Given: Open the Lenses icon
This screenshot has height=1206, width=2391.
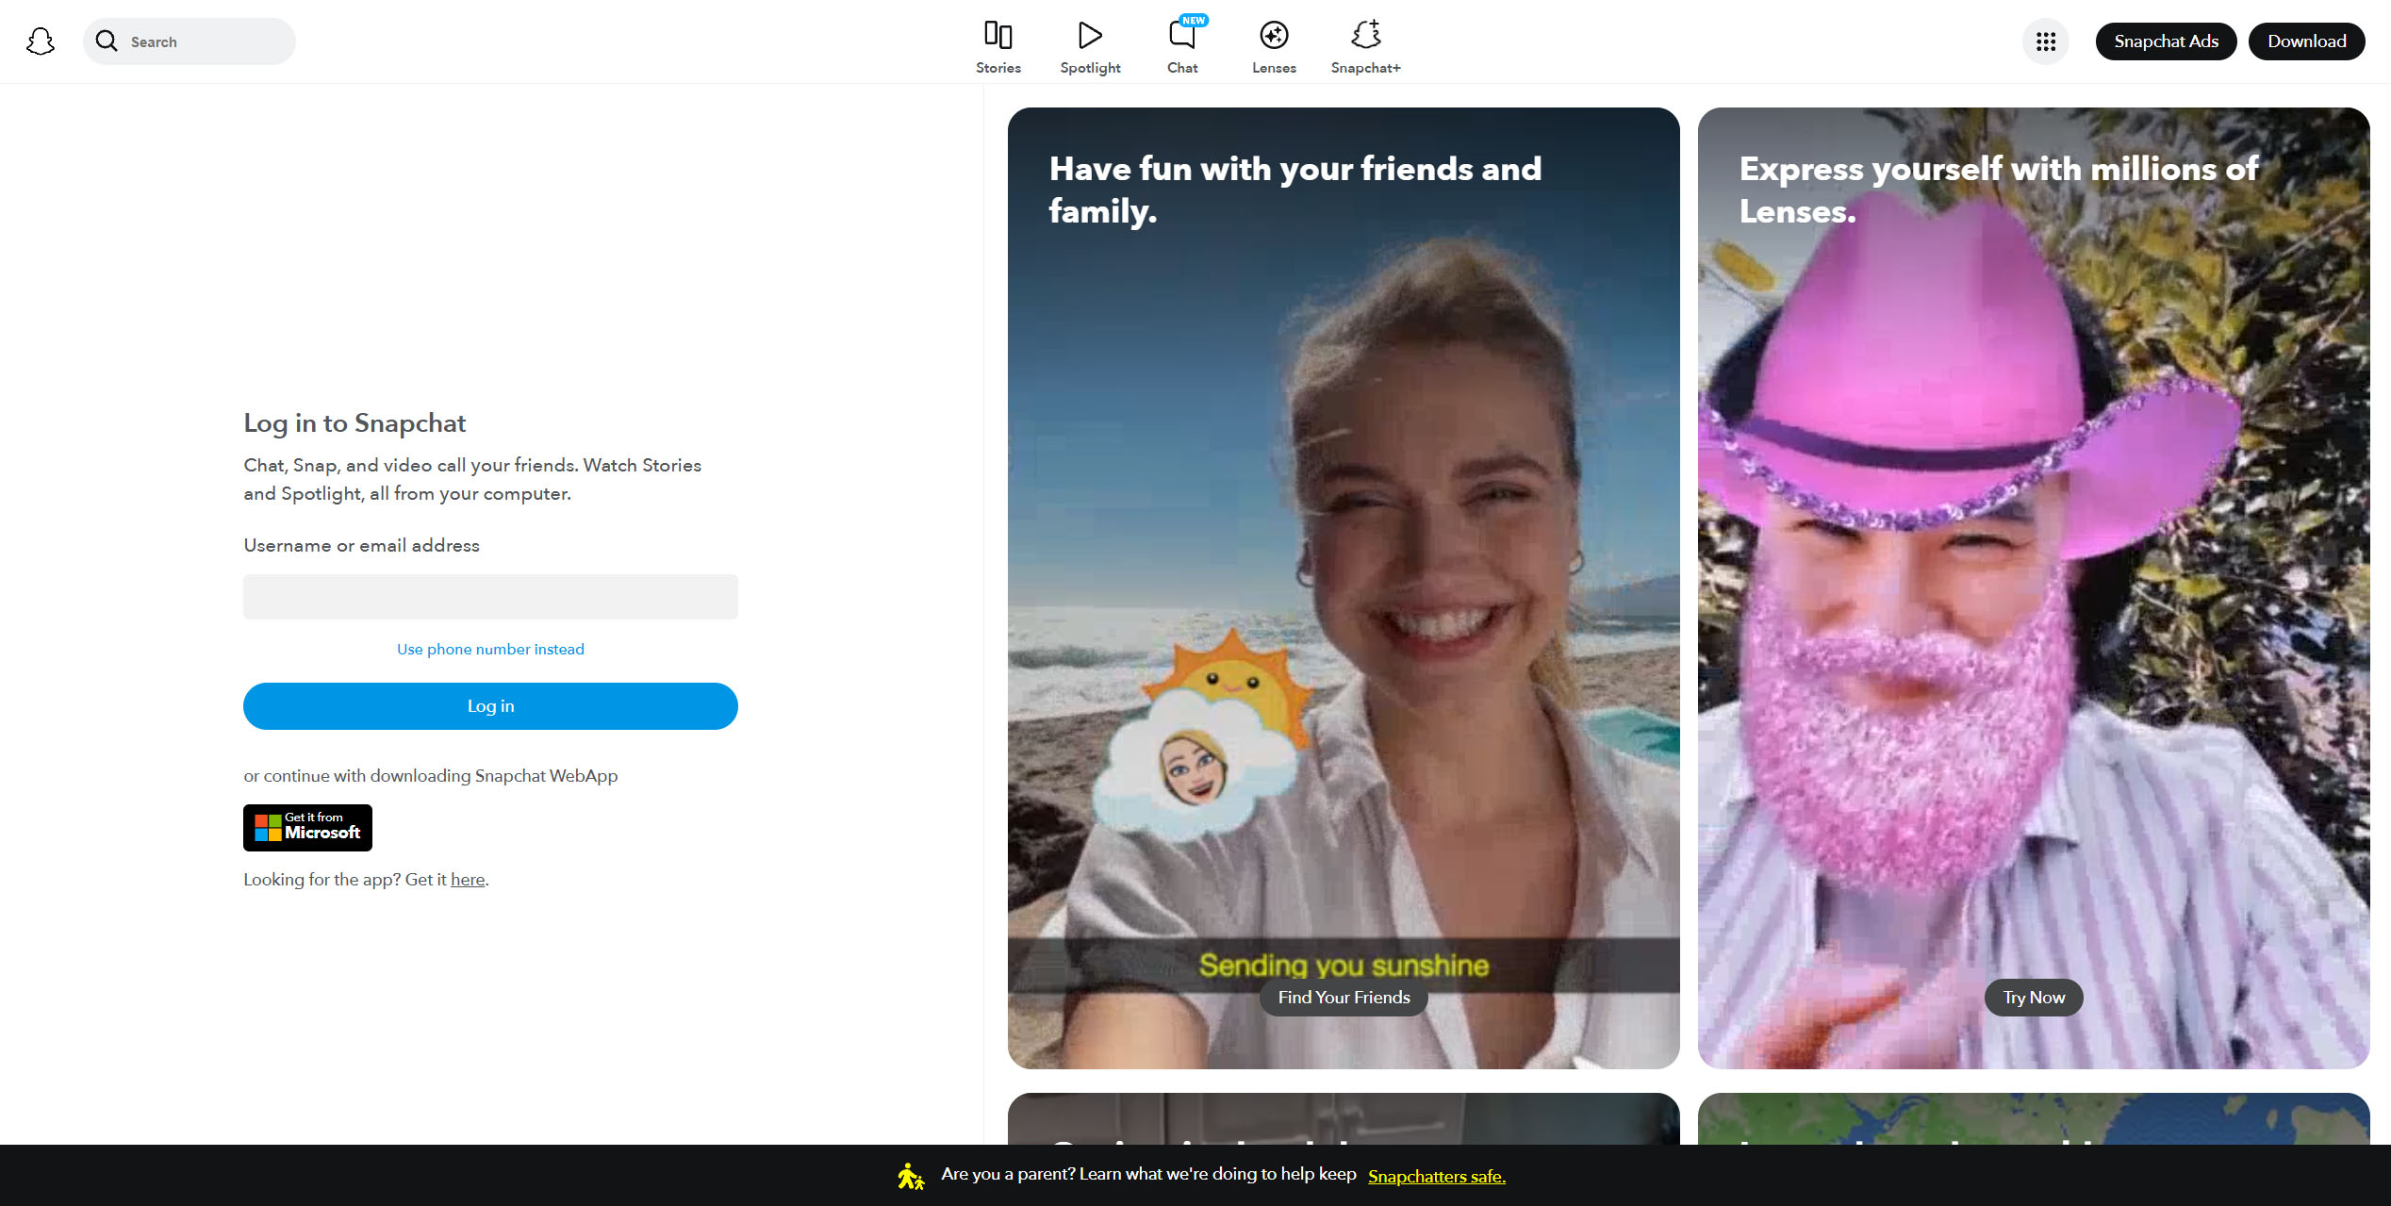Looking at the screenshot, I should (1274, 35).
